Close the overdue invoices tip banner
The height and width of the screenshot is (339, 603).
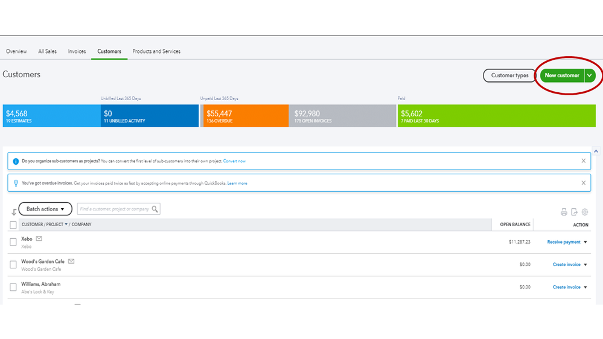click(583, 183)
